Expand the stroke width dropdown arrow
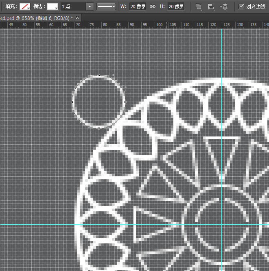 [x=89, y=7]
